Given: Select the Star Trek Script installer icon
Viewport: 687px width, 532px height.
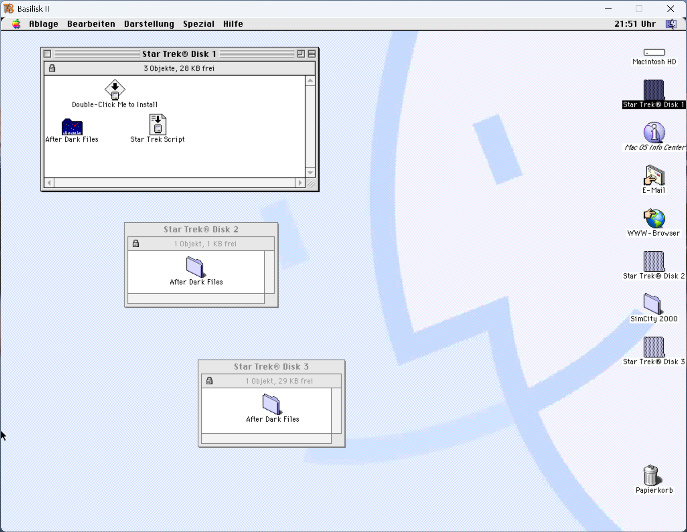Looking at the screenshot, I should coord(158,125).
